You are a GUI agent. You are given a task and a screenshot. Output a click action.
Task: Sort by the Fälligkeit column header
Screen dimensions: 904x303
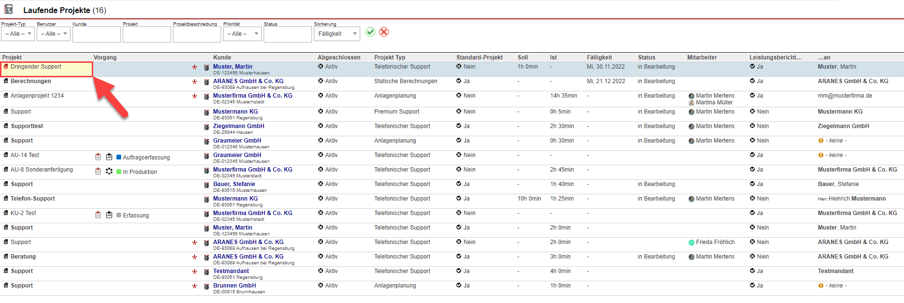(x=599, y=58)
